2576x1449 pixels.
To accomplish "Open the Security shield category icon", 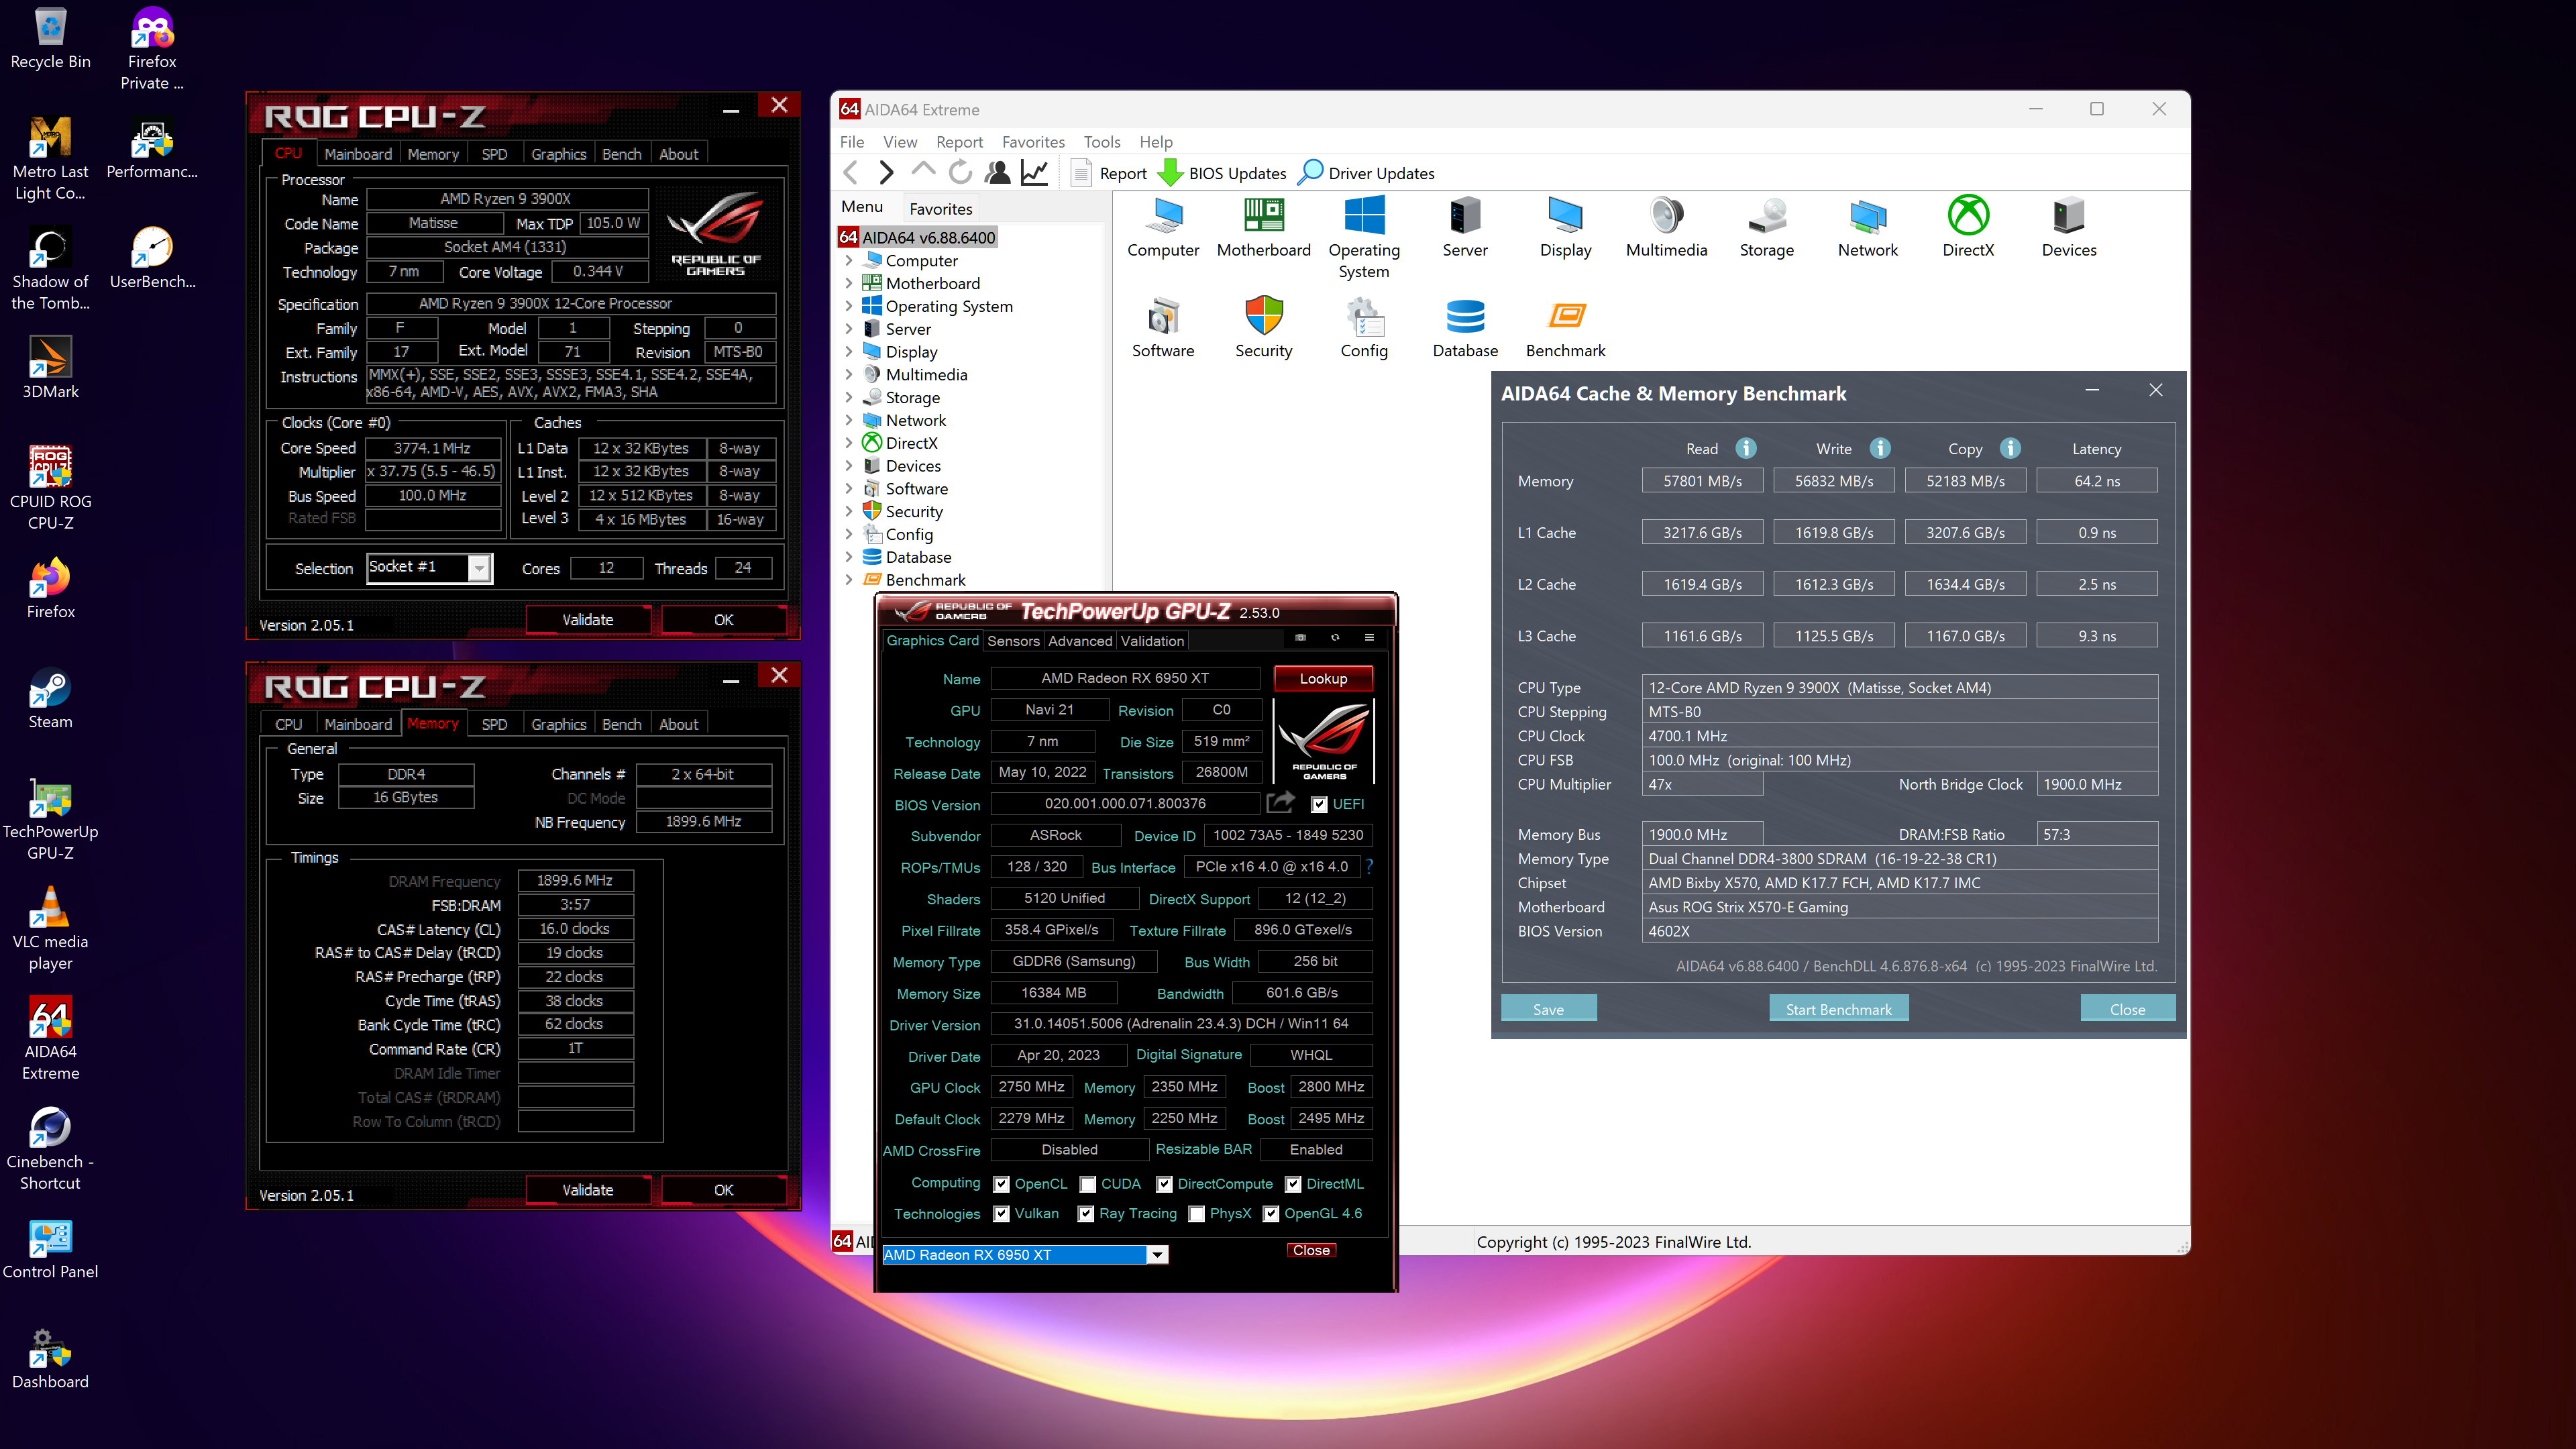I will 1263,328.
